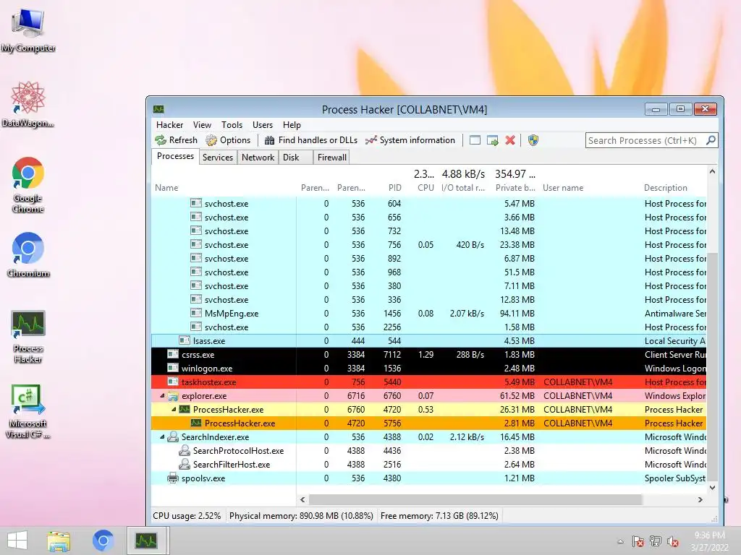
Task: Click the vertical scrollbar down arrow
Action: pyautogui.click(x=712, y=488)
